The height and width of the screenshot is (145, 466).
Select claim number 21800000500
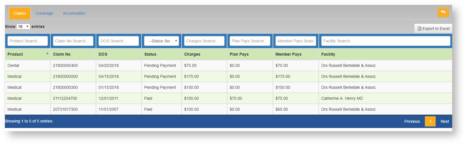65,76
